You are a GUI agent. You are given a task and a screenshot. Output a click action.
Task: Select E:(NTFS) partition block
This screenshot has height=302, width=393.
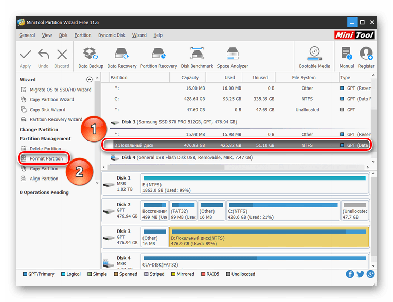coord(255,184)
